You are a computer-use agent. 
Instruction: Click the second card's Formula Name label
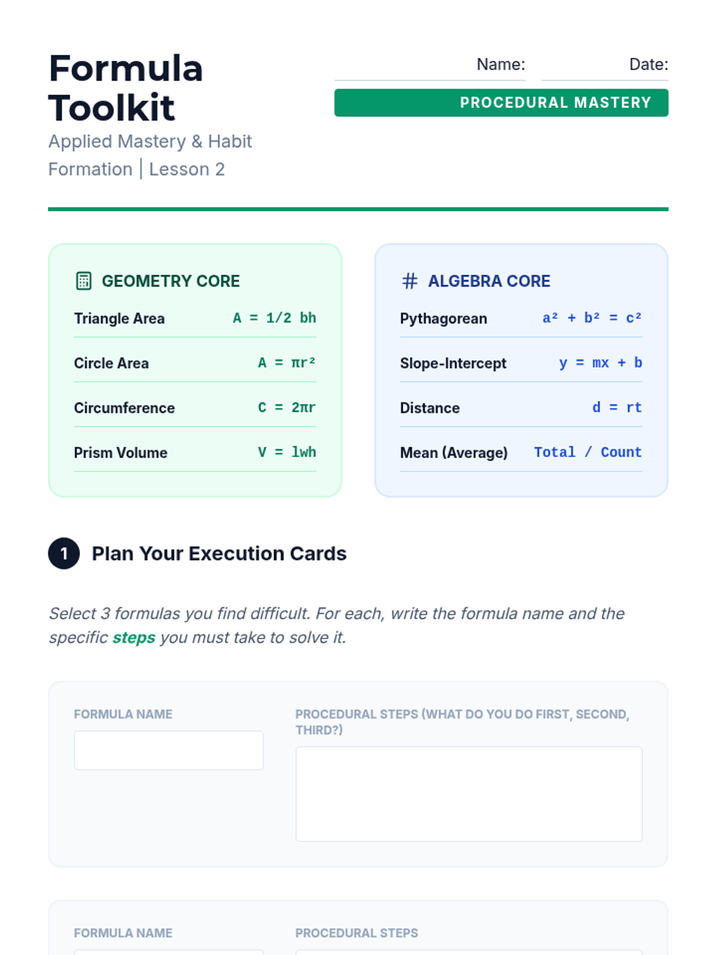[x=123, y=933]
